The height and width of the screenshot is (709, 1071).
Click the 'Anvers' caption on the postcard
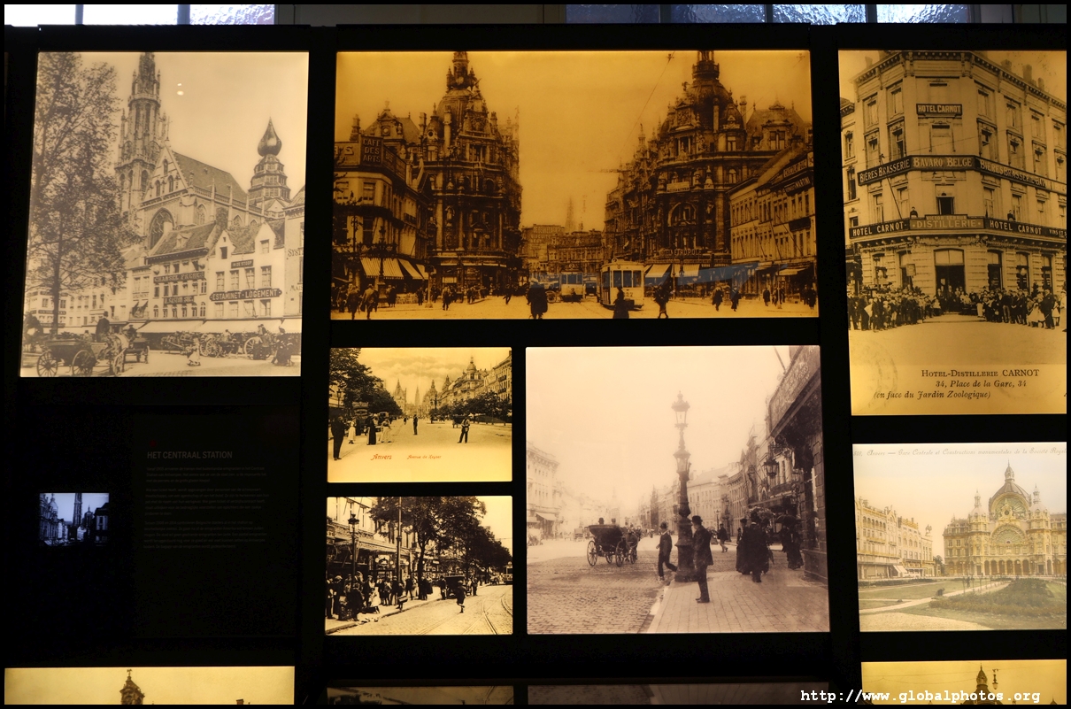[381, 457]
